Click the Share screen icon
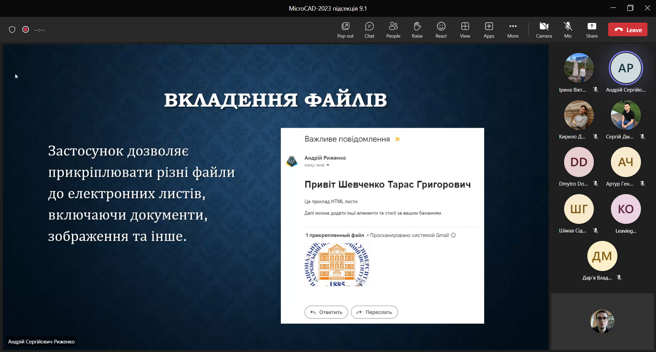This screenshot has height=352, width=656. pyautogui.click(x=591, y=30)
